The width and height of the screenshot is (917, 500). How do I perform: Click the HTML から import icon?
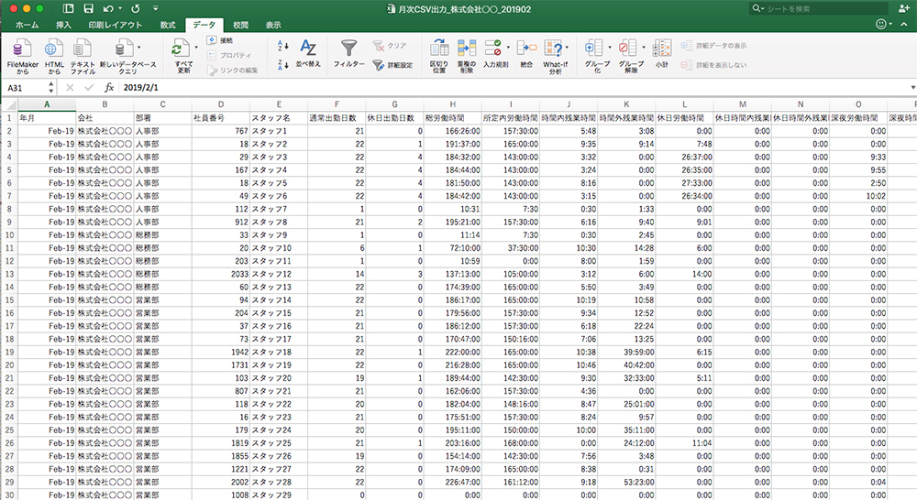click(54, 55)
